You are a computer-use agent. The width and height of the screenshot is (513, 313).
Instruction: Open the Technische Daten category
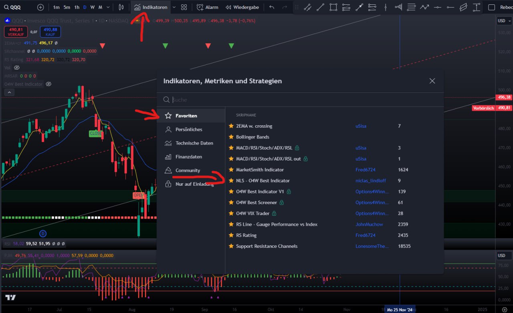coord(194,143)
